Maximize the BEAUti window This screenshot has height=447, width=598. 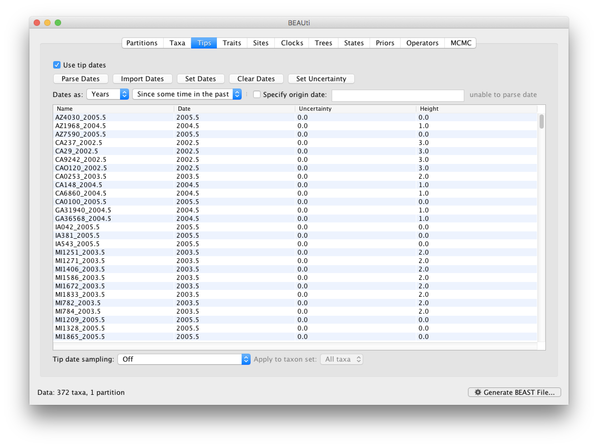coord(58,23)
